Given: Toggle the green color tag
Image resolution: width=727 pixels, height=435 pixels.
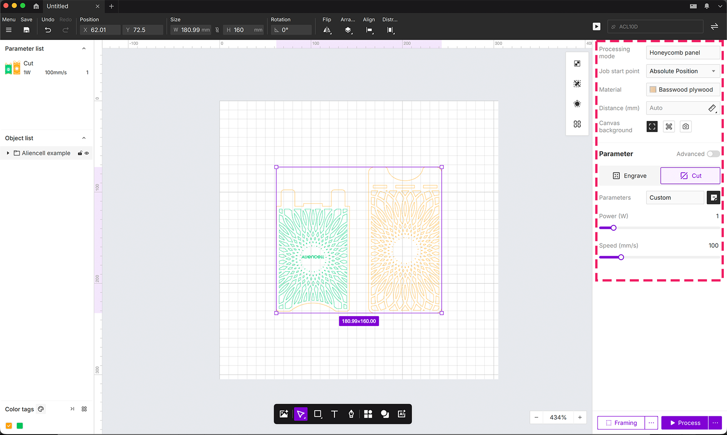Looking at the screenshot, I should [20, 426].
